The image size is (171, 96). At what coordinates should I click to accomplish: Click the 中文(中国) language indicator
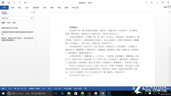68,89
